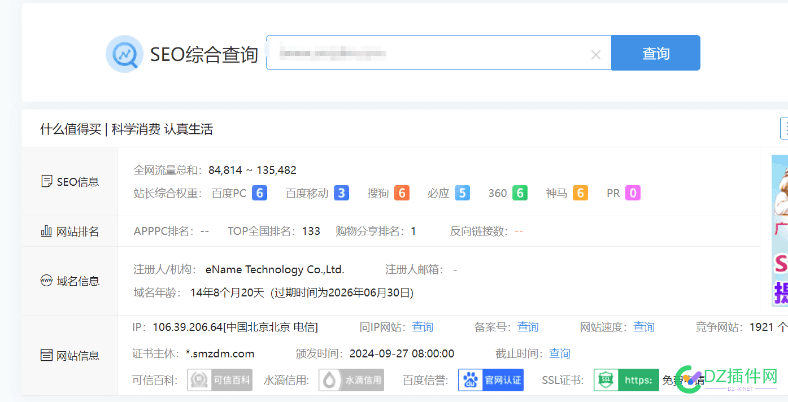788x402 pixels.
Task: Click certificate subject *.smzdm.com
Action: pyautogui.click(x=220, y=353)
